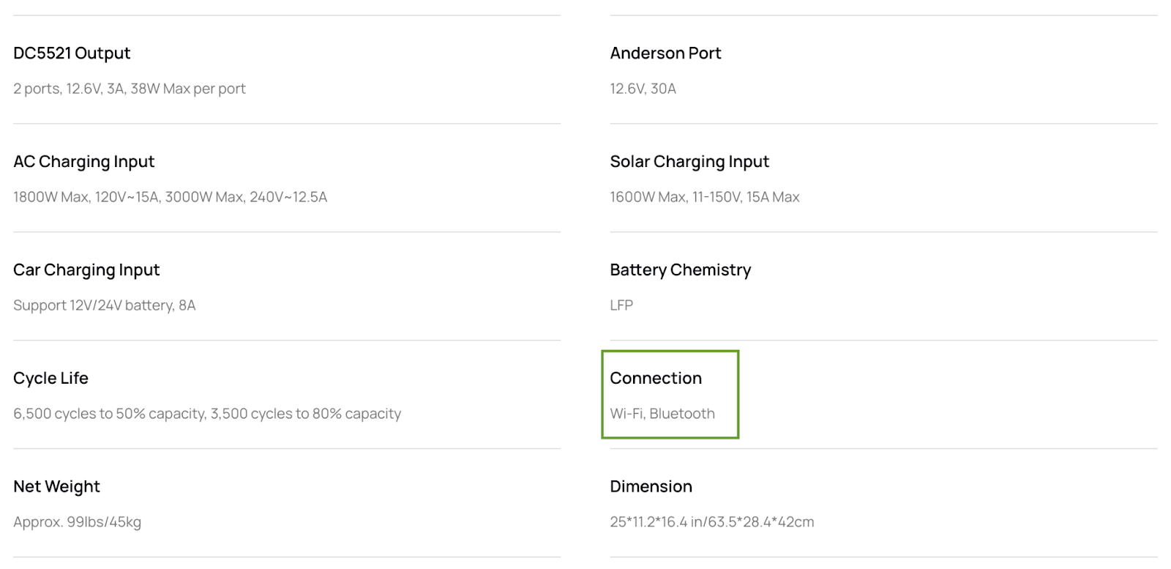Screen dimensions: 1171x569
Task: Click the Car Charging Input heading
Action: pyautogui.click(x=86, y=270)
